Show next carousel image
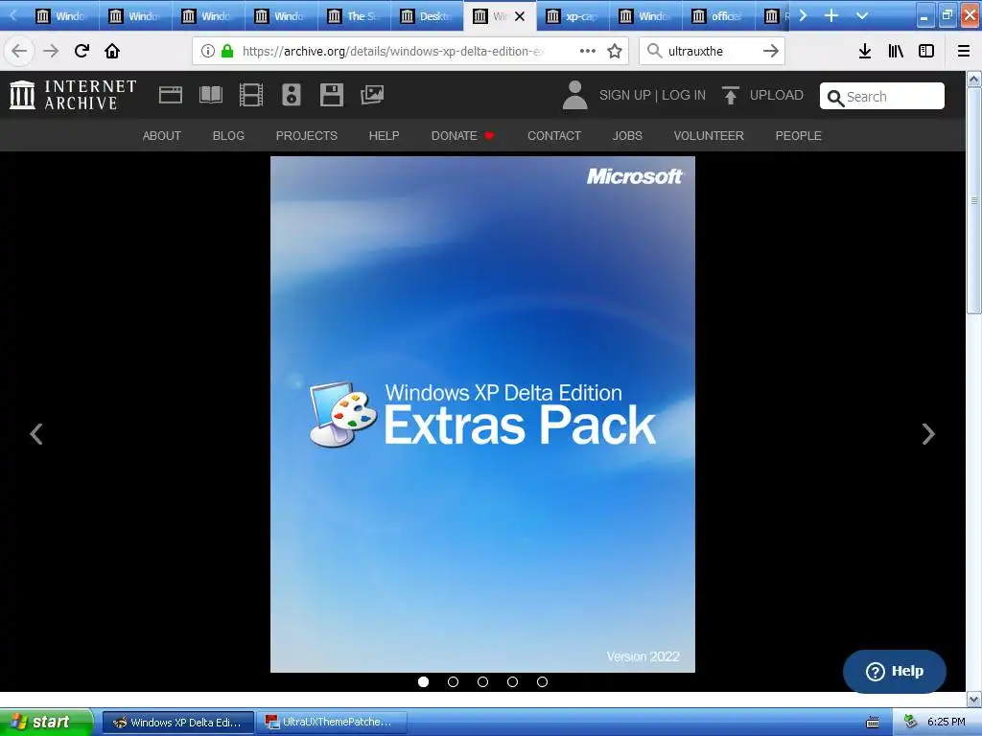 (x=928, y=434)
